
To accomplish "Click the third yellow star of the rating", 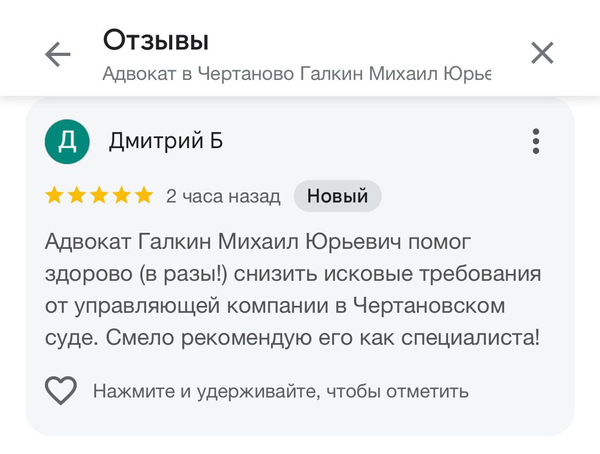I will [x=99, y=196].
